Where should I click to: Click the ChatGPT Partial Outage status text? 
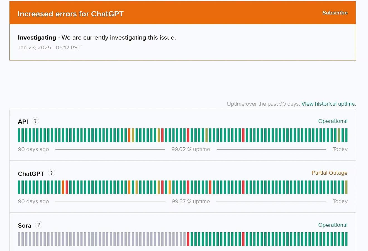coord(330,173)
